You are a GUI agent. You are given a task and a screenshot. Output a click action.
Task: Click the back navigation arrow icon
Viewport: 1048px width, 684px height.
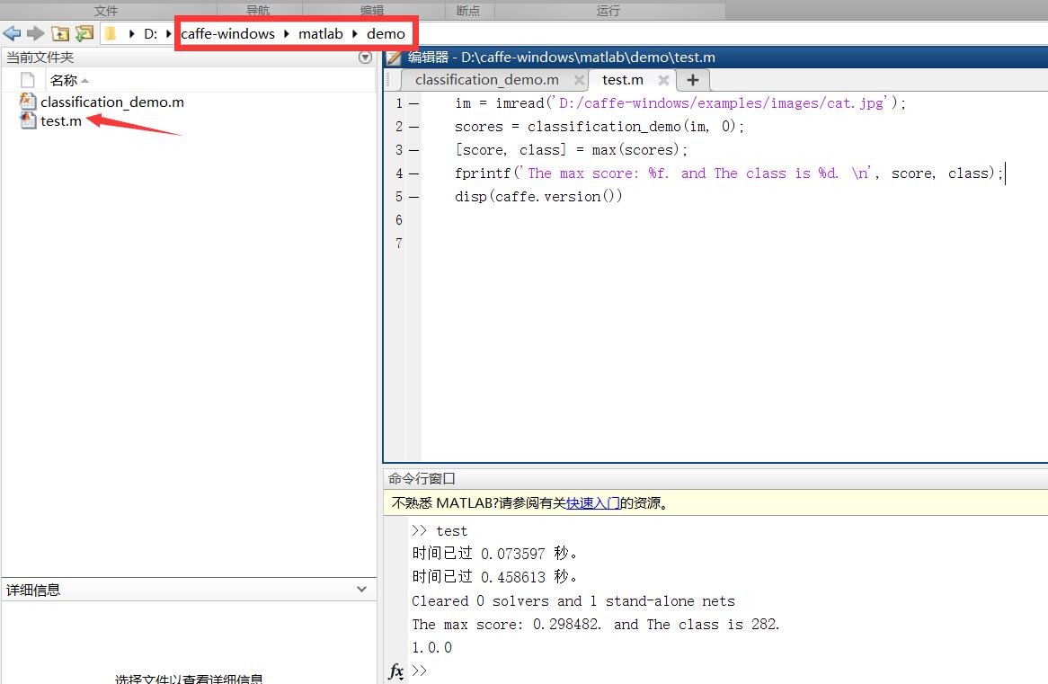(x=12, y=33)
